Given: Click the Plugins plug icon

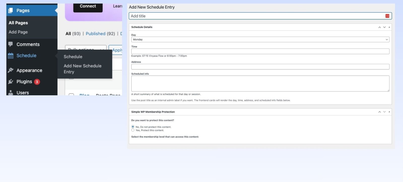Looking at the screenshot, I should tap(11, 81).
